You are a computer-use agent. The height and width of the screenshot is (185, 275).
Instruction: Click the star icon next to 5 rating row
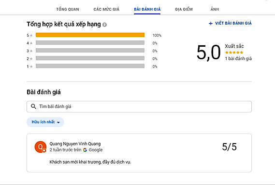(31, 36)
